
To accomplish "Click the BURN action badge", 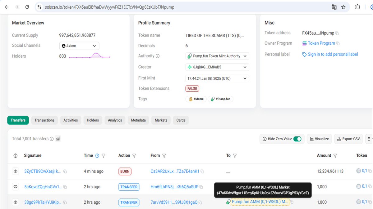I will coord(125,171).
